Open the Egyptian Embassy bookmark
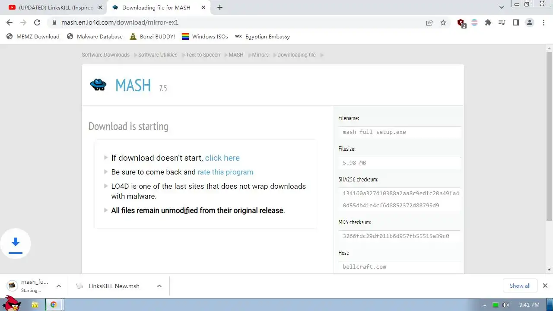The image size is (553, 311). (x=262, y=37)
